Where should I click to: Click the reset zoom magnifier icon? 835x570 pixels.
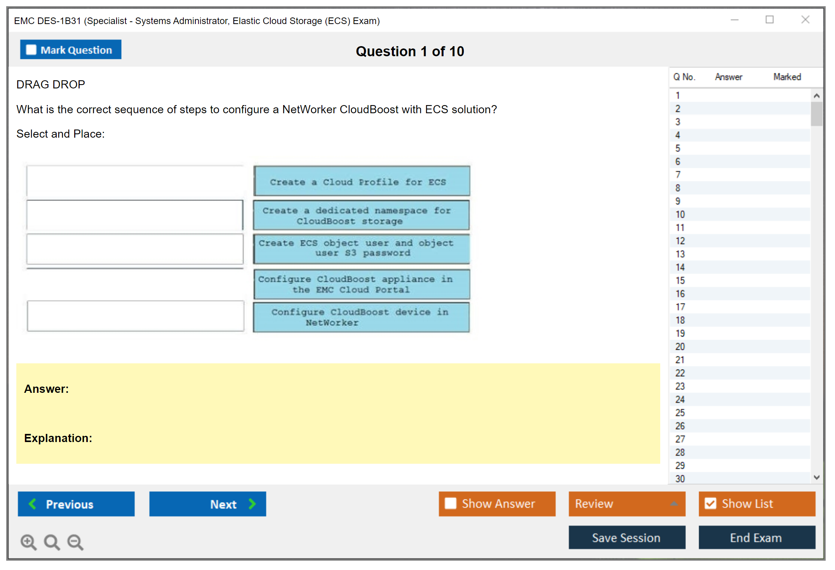52,542
